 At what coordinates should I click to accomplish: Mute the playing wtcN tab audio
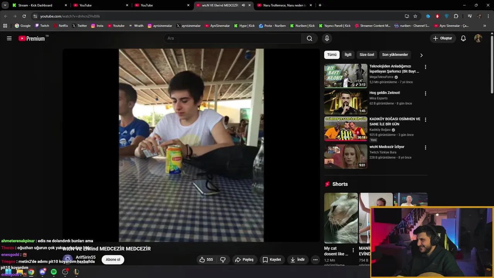243,5
